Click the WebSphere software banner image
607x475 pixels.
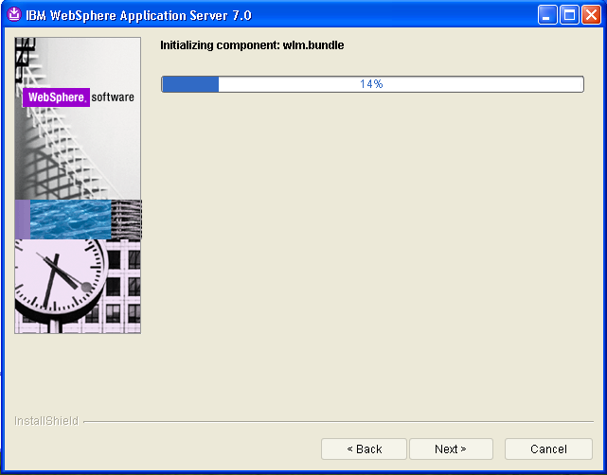tap(78, 185)
